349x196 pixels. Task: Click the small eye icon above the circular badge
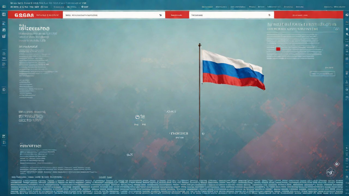point(337,164)
